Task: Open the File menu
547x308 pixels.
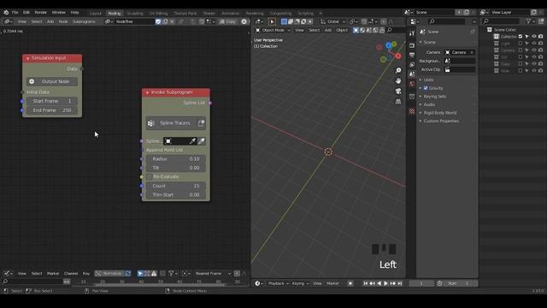Action: click(x=15, y=12)
